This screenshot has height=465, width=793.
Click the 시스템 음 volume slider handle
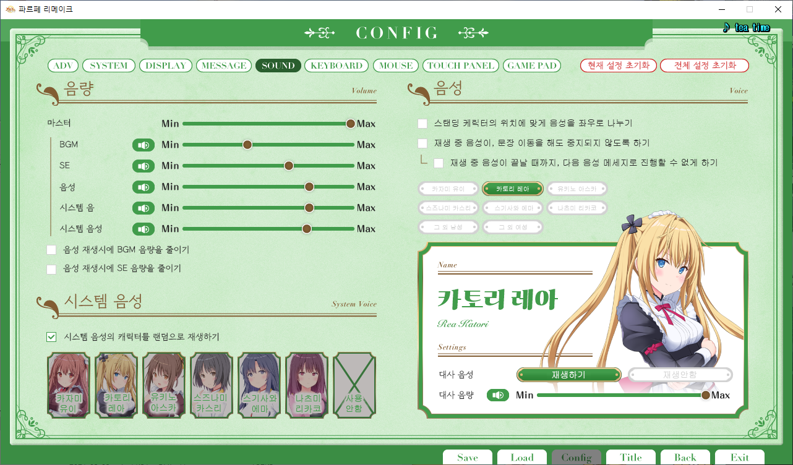coord(309,208)
